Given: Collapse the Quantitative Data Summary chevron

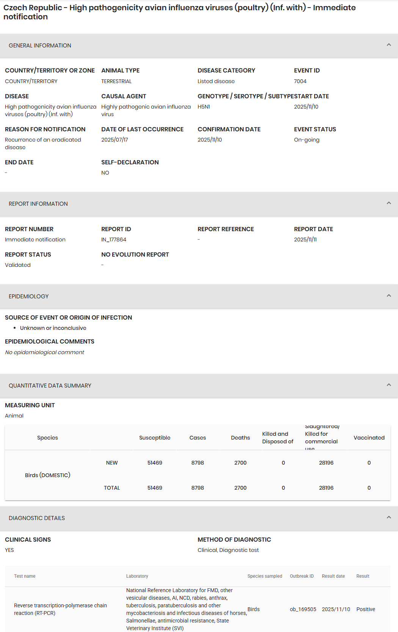Looking at the screenshot, I should point(389,385).
